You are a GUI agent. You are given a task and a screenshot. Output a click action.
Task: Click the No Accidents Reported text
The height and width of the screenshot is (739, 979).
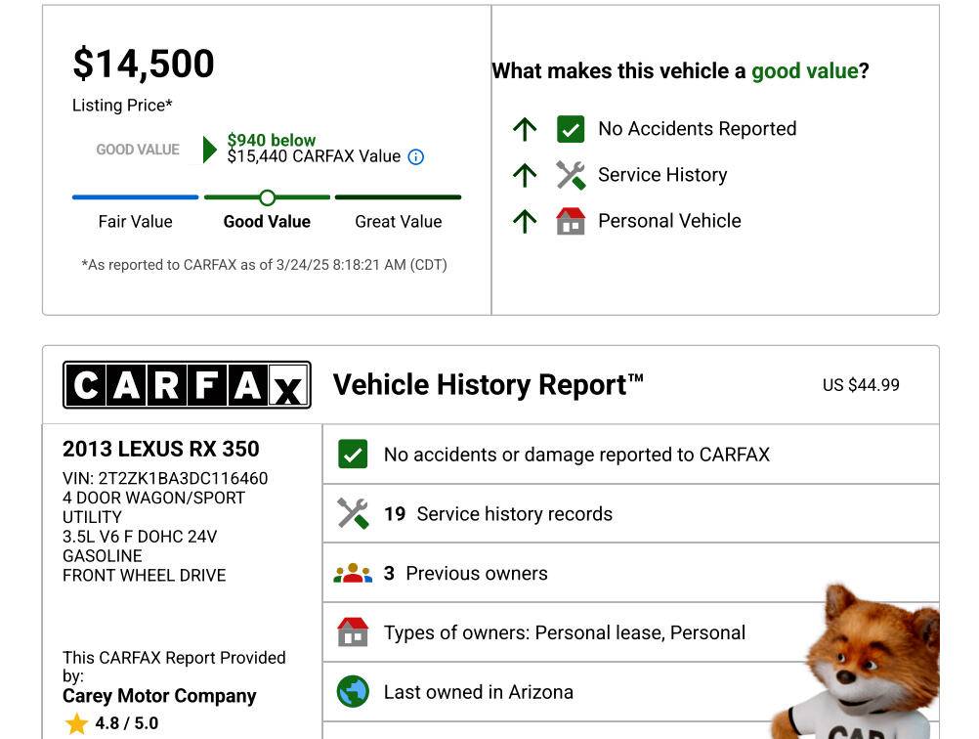(x=698, y=129)
